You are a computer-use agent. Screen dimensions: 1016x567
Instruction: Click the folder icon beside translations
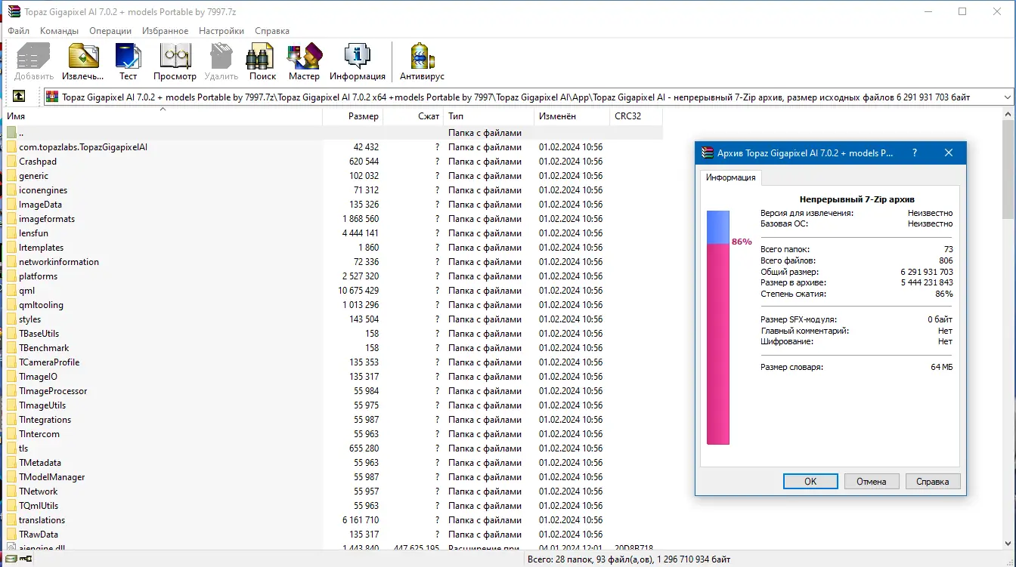(11, 520)
